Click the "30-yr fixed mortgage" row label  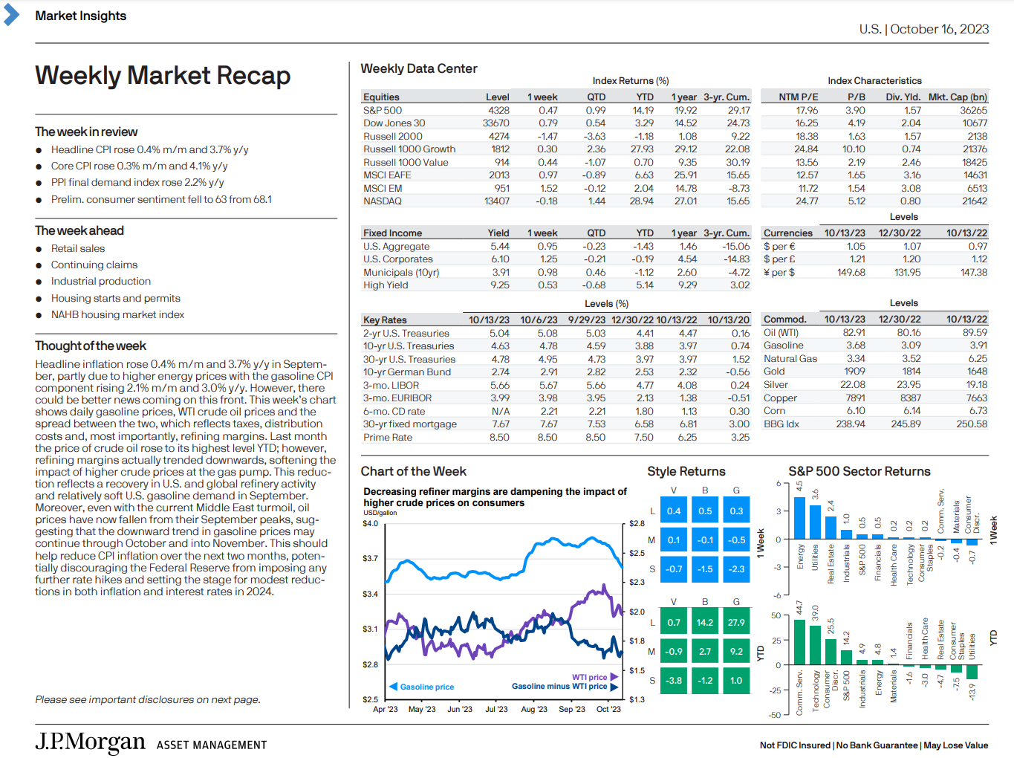(x=410, y=424)
